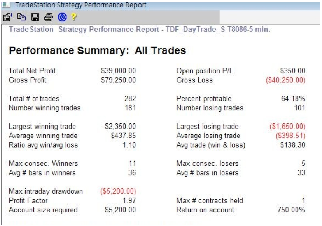Screen dimensions: 322x226
Task: Click the Performance Summary: All Trades heading
Action: point(97,51)
